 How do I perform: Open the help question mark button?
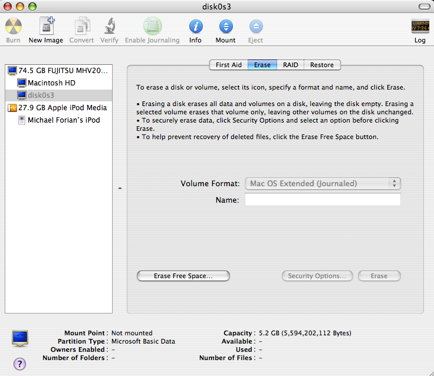[19, 364]
